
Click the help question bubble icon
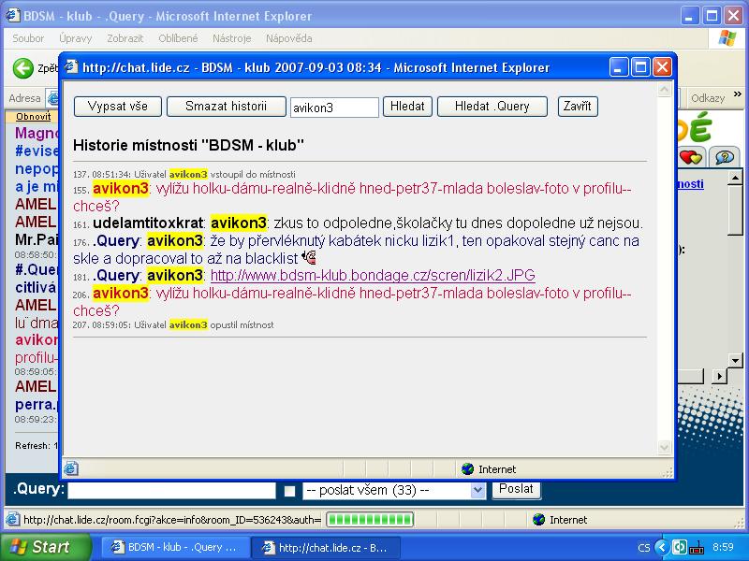(725, 156)
